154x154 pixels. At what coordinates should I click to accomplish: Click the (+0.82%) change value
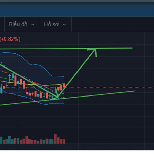(x=10, y=39)
